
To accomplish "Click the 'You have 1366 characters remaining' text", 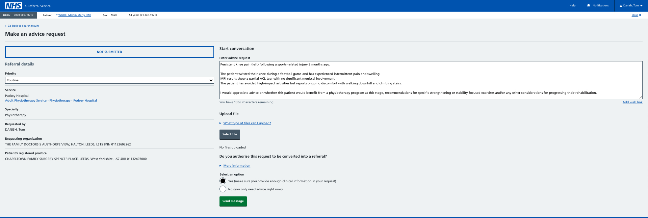I will click(x=246, y=102).
